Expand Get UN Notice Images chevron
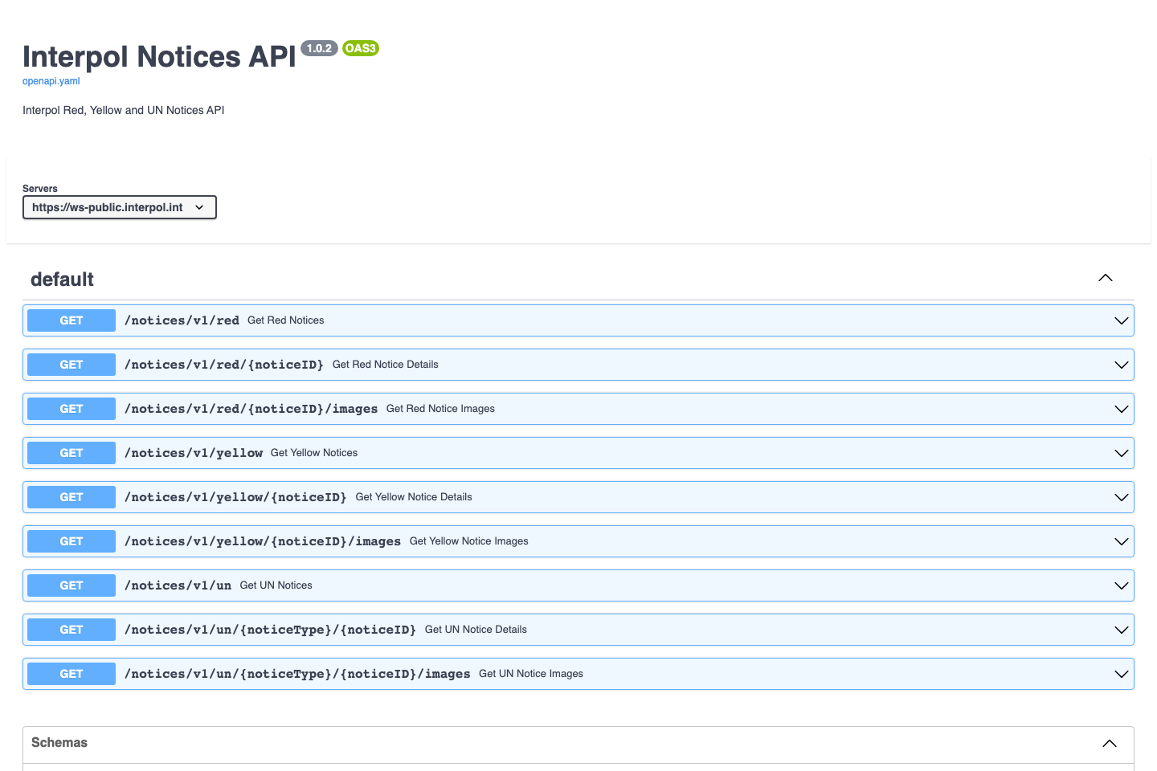The height and width of the screenshot is (771, 1157). 1121,674
